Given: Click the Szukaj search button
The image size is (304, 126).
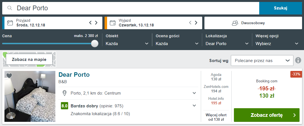Looking at the screenshot, I should tap(281, 8).
